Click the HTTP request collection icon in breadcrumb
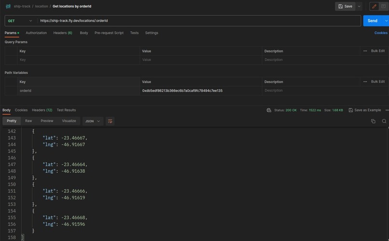The height and width of the screenshot is (241, 389). coord(8,6)
